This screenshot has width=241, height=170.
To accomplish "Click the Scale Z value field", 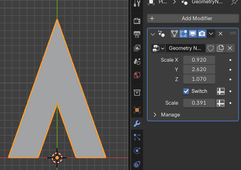I will (x=199, y=79).
